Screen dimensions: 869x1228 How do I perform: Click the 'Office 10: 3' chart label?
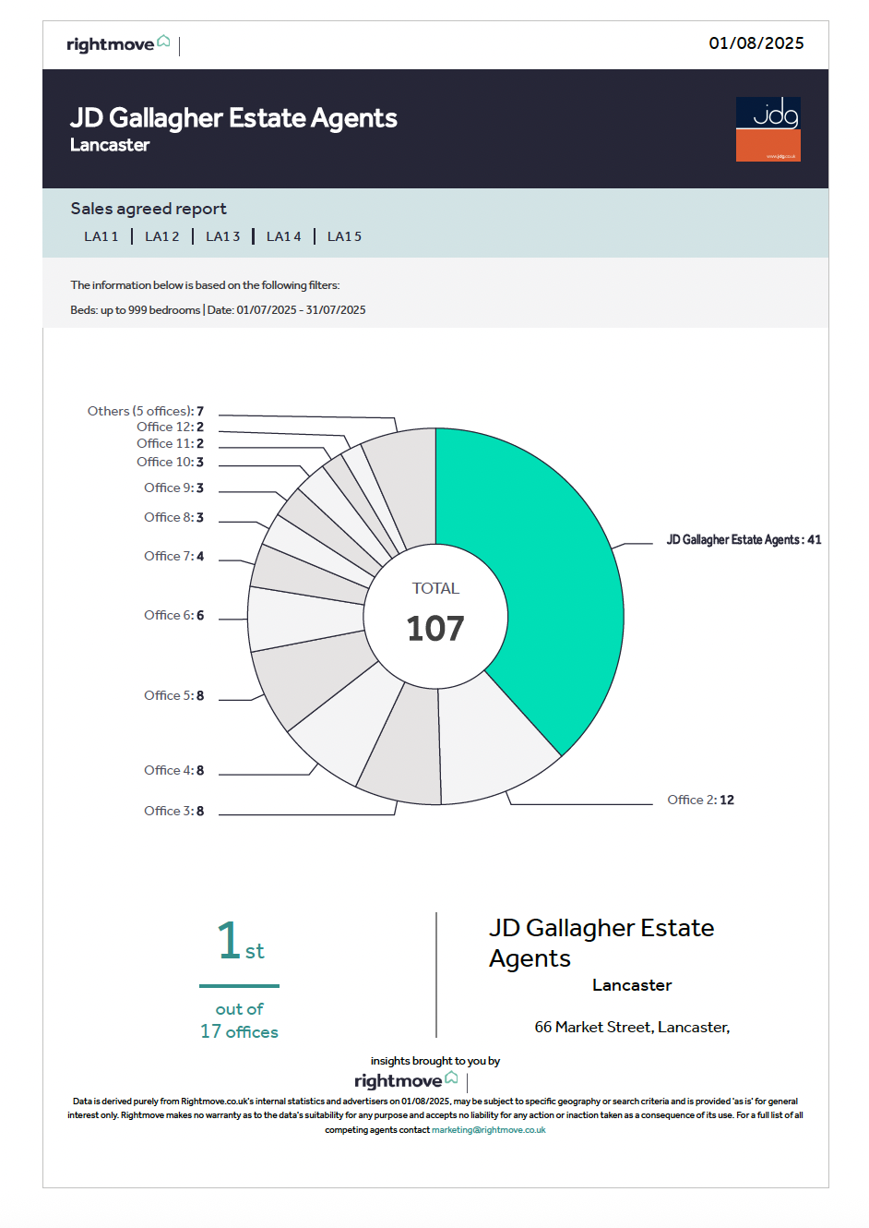[x=171, y=462]
